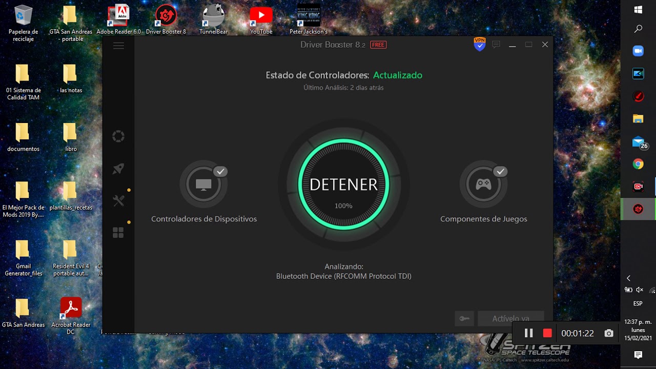Toggle the checkmark on Componentes de Juegos
Viewport: 656px width, 369px height.
500,172
